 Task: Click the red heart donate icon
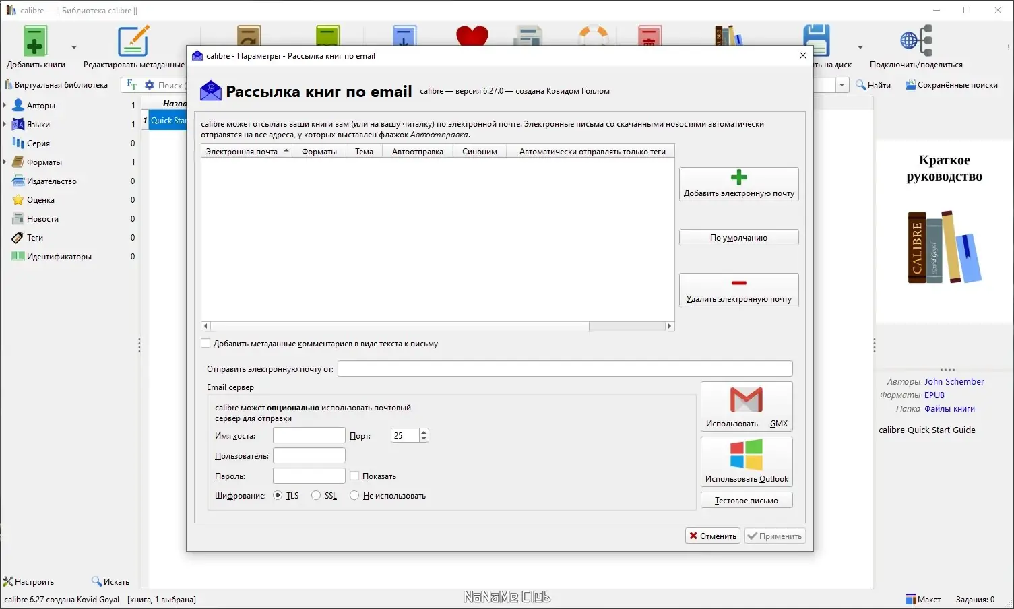[472, 36]
